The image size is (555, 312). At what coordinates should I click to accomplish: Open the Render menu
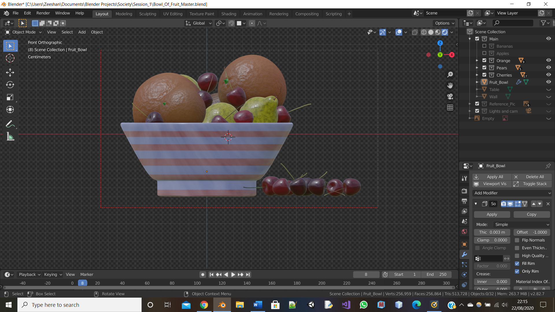point(43,13)
